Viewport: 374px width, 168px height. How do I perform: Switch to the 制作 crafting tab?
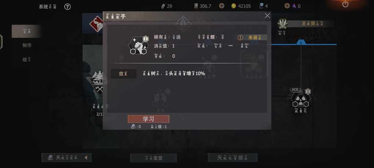(x=27, y=45)
